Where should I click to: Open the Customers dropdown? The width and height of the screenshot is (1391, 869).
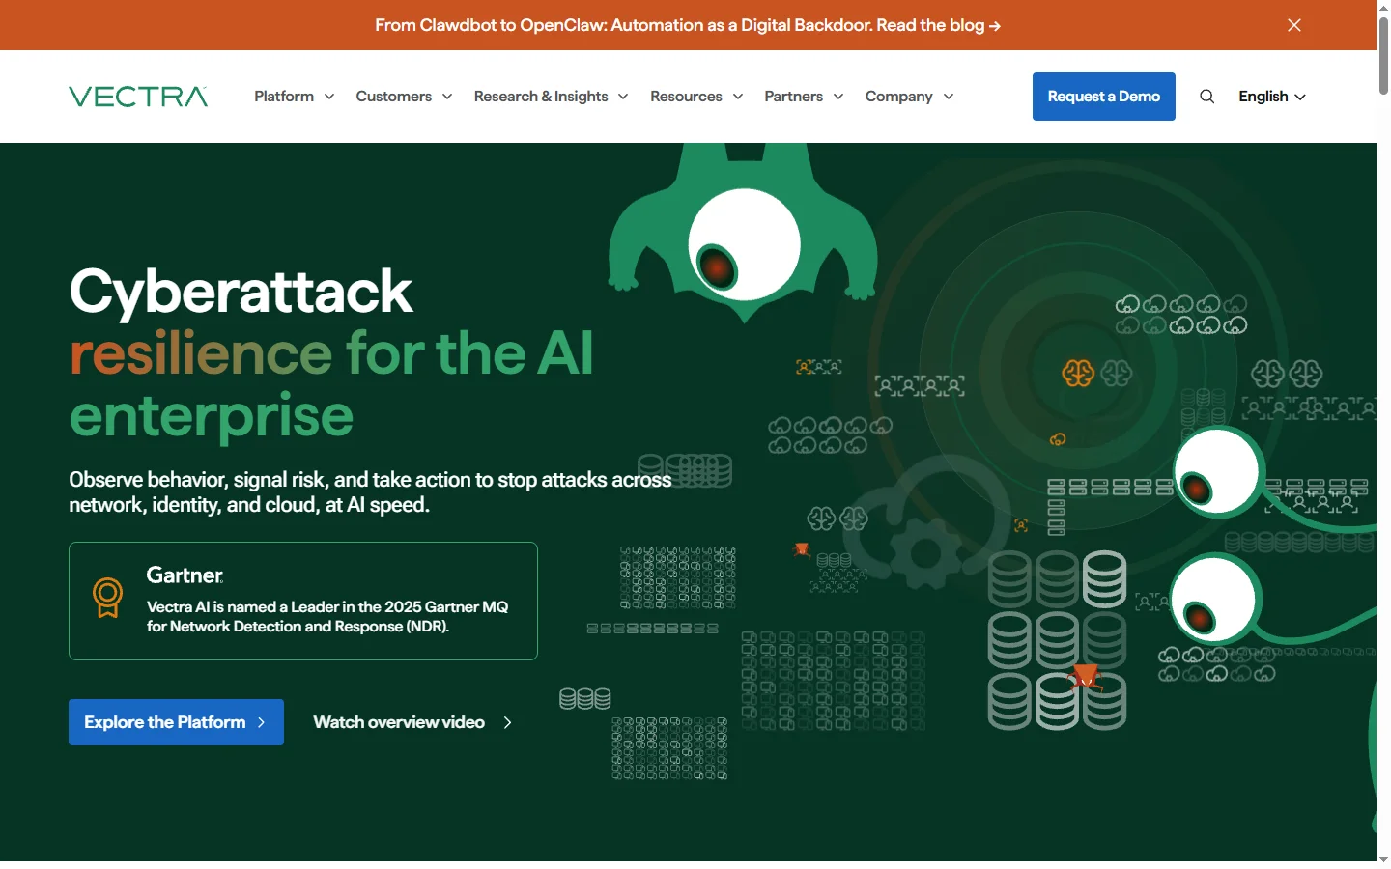click(x=404, y=97)
